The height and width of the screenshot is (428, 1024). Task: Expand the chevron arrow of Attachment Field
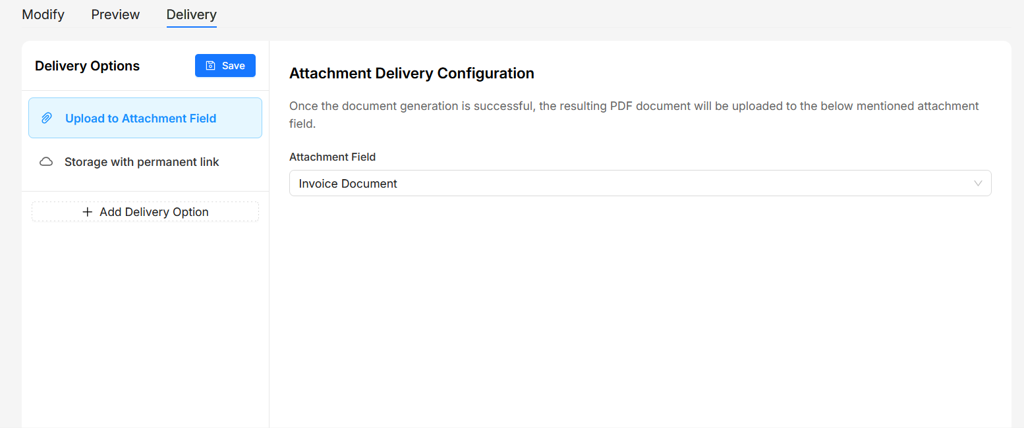point(979,184)
